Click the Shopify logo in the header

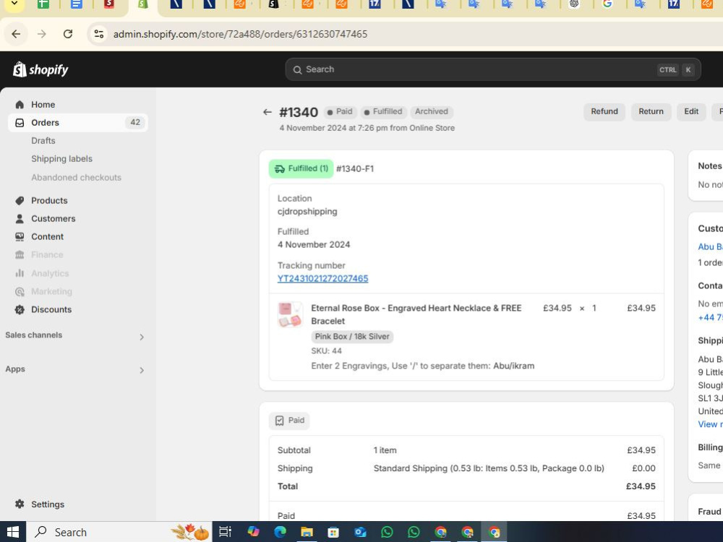(40, 69)
